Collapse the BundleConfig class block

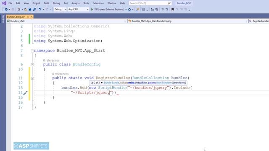coord(32,65)
